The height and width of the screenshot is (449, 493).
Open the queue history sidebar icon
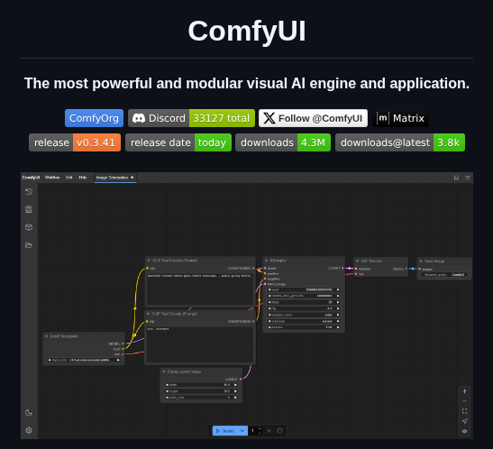[29, 191]
